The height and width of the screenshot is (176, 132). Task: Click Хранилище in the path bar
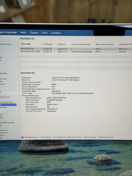(x=90, y=137)
